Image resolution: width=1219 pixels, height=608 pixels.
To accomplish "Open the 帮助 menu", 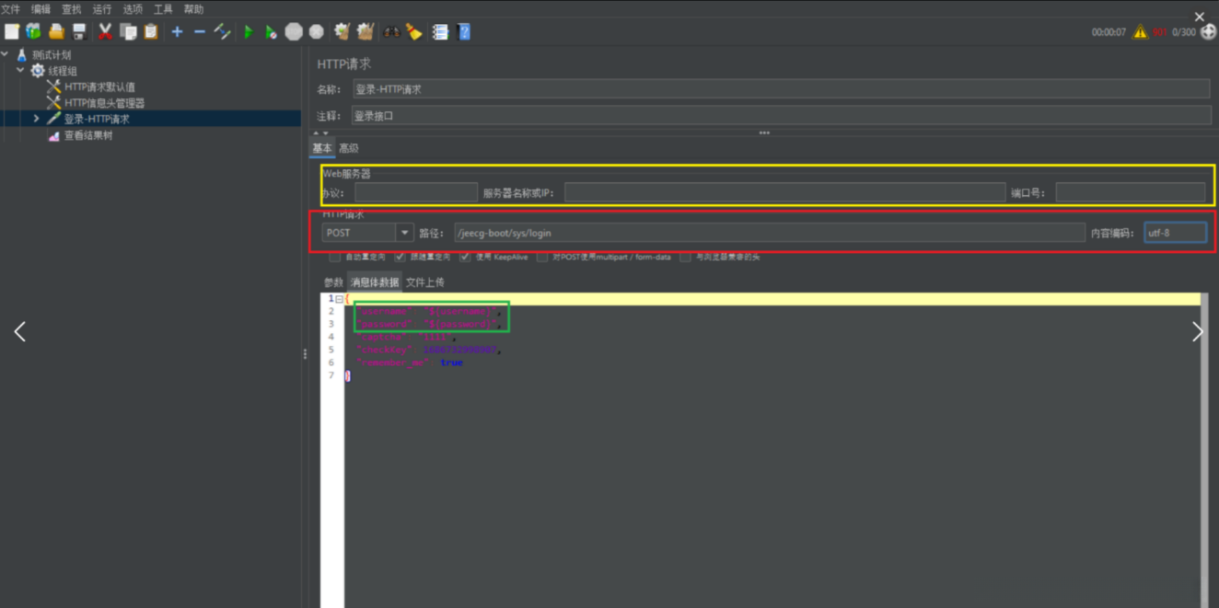I will click(x=193, y=9).
